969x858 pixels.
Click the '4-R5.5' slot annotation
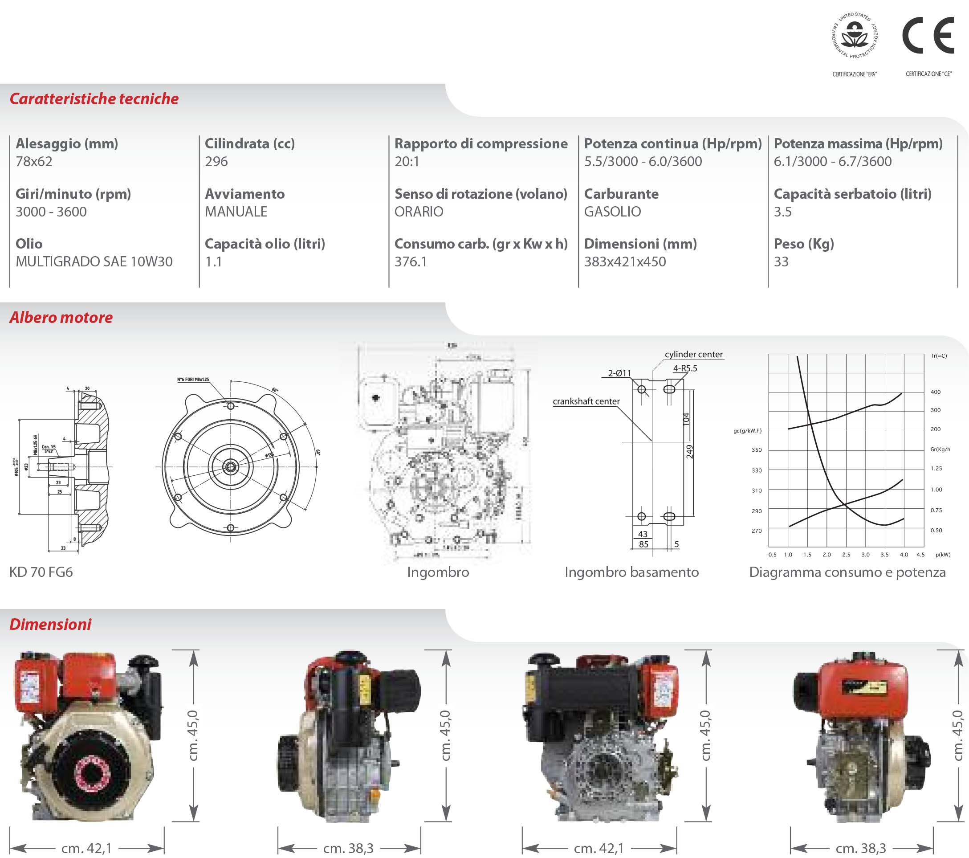click(x=685, y=368)
